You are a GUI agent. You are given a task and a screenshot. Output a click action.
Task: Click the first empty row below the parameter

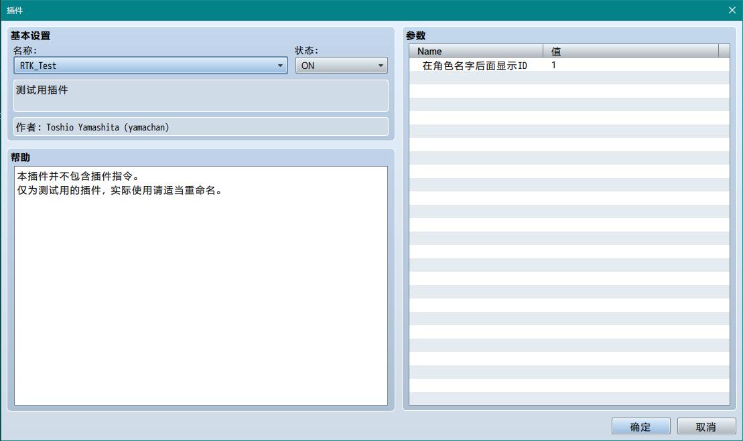pos(569,78)
